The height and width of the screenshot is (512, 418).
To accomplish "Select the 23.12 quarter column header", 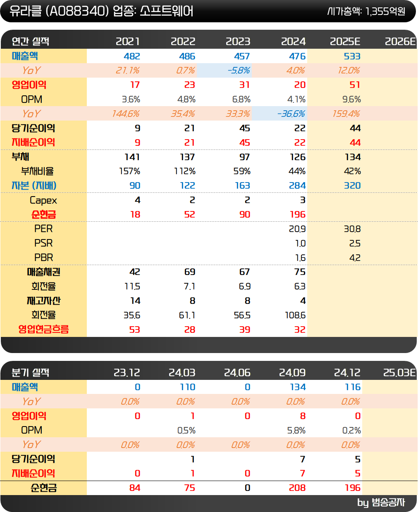I will (x=127, y=372).
